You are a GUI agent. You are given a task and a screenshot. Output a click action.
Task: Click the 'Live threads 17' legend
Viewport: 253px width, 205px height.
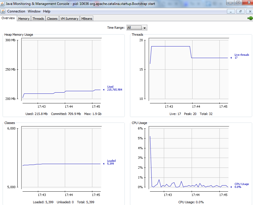pos(241,56)
